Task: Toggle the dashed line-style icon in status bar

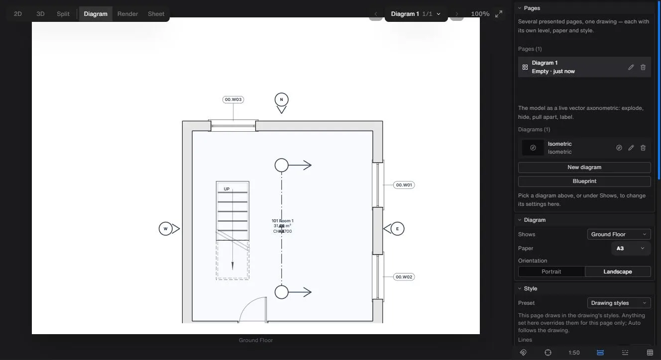Action: pyautogui.click(x=625, y=353)
